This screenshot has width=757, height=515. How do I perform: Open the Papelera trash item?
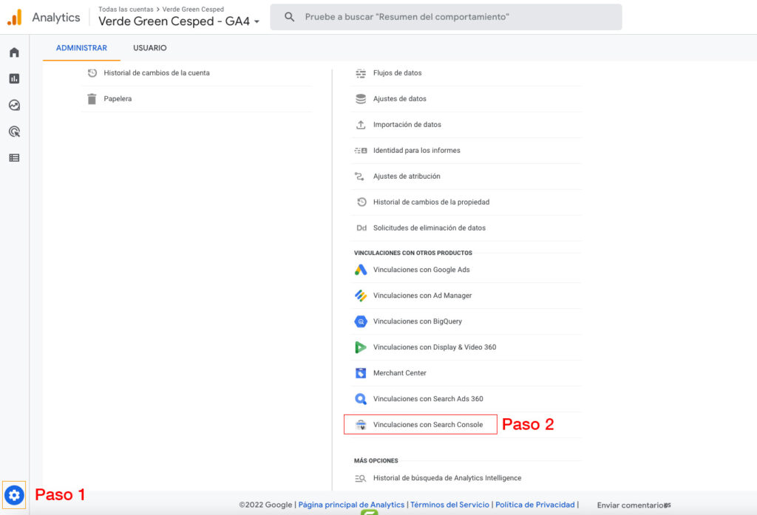(x=118, y=99)
